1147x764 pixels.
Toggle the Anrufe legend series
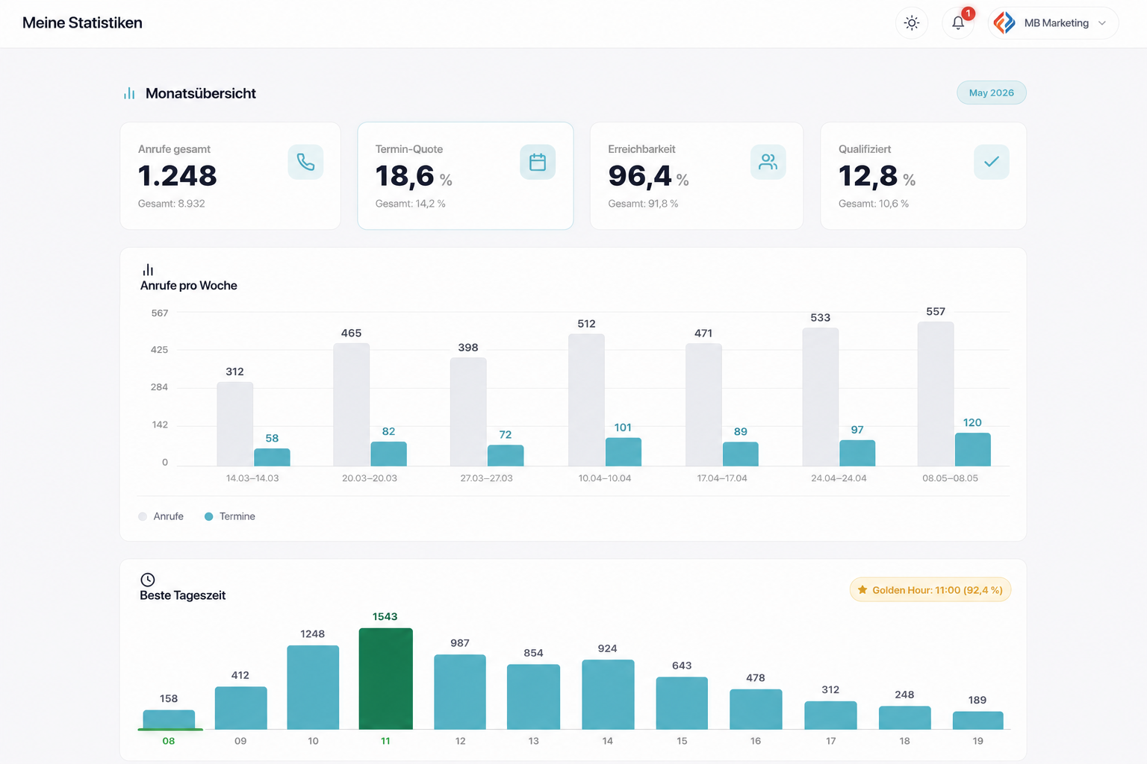161,516
